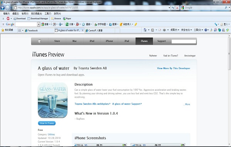
Task: Click the Apple site search field
Action: pos(184,41)
